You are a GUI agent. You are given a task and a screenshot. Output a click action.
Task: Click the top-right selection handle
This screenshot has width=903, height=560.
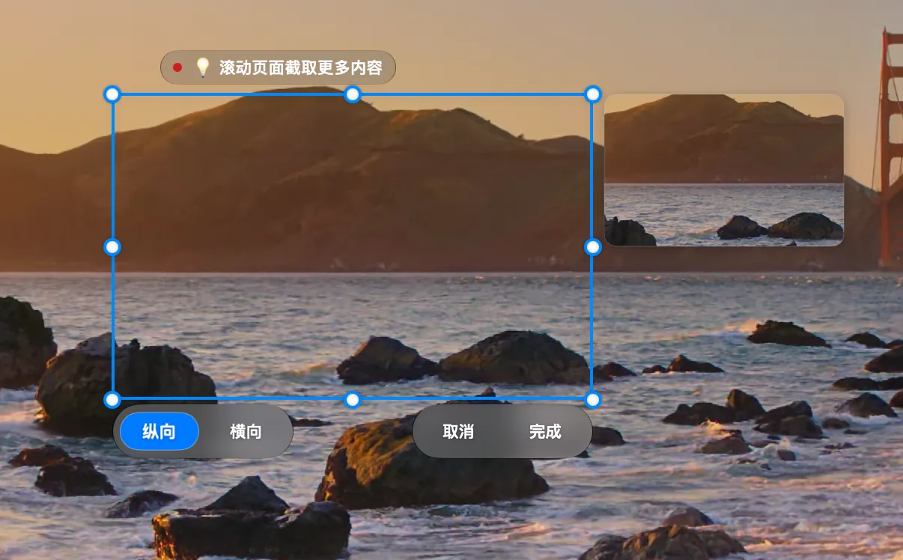[593, 94]
